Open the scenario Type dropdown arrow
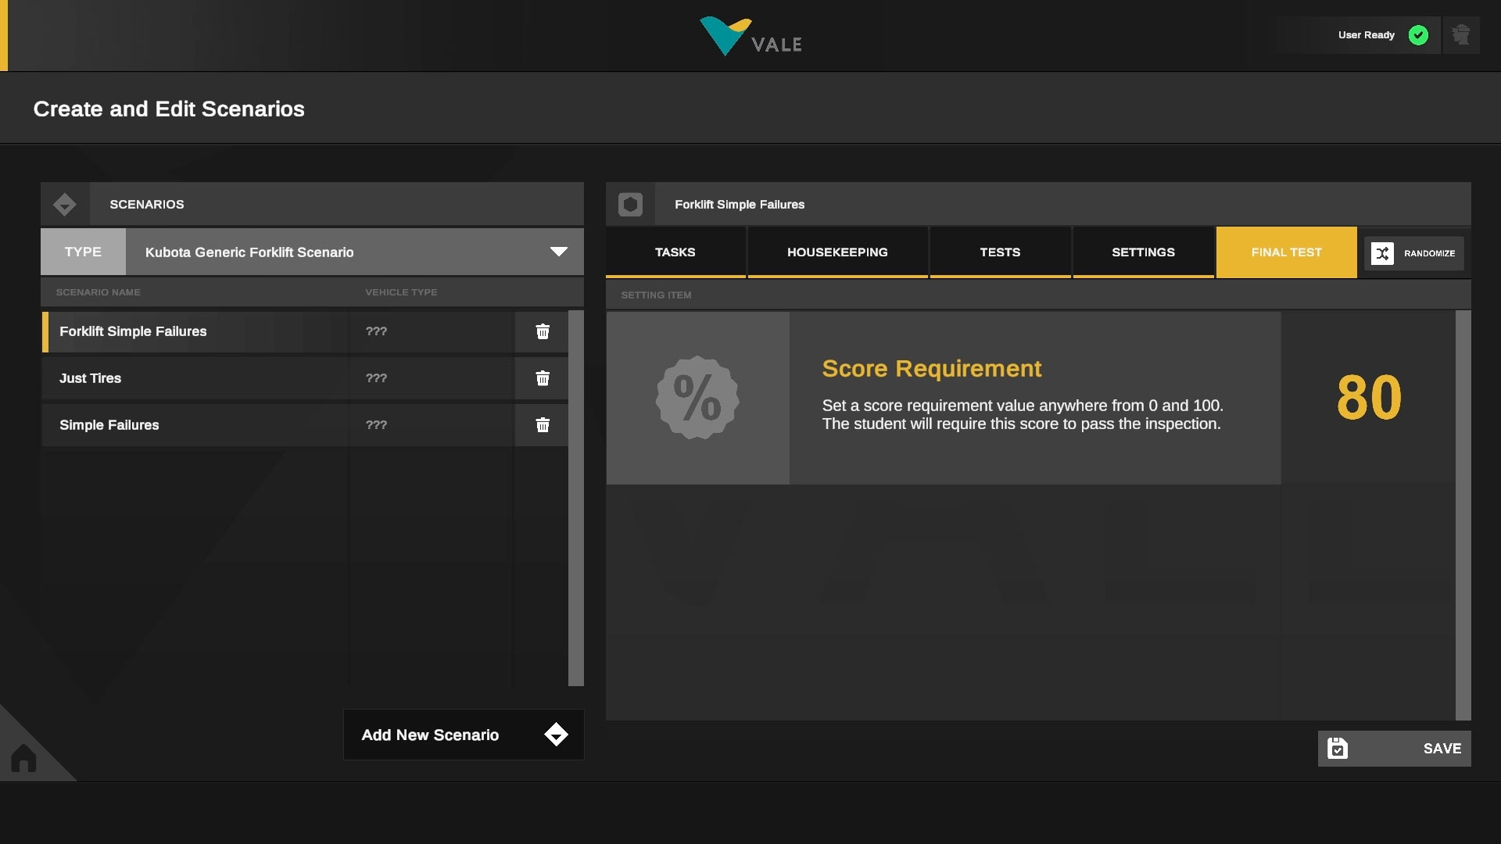The width and height of the screenshot is (1501, 844). 558,252
